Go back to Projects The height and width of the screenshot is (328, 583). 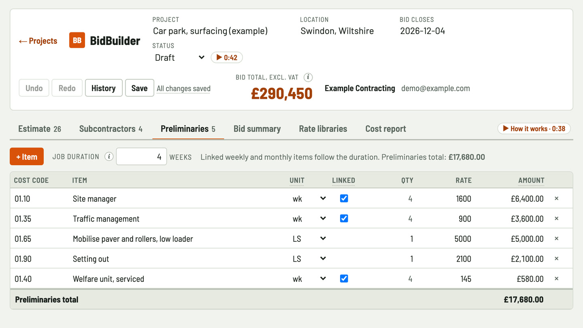pyautogui.click(x=38, y=41)
